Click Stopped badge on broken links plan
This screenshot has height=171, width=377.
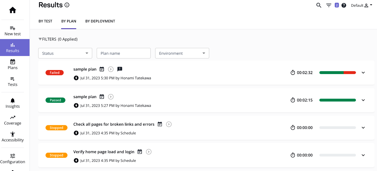coord(56,128)
